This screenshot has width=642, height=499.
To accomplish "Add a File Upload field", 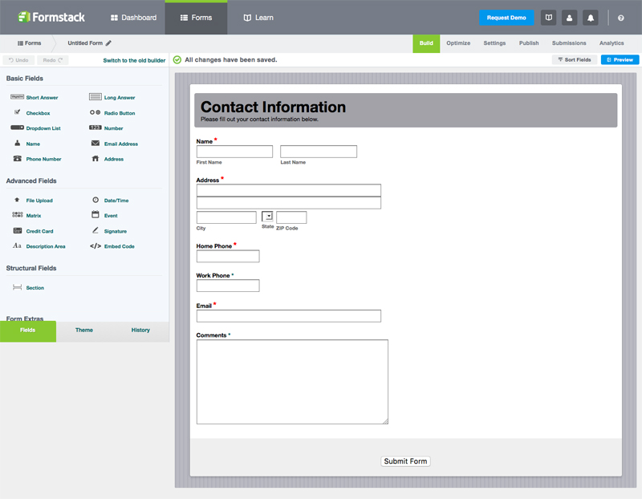I will (33, 201).
